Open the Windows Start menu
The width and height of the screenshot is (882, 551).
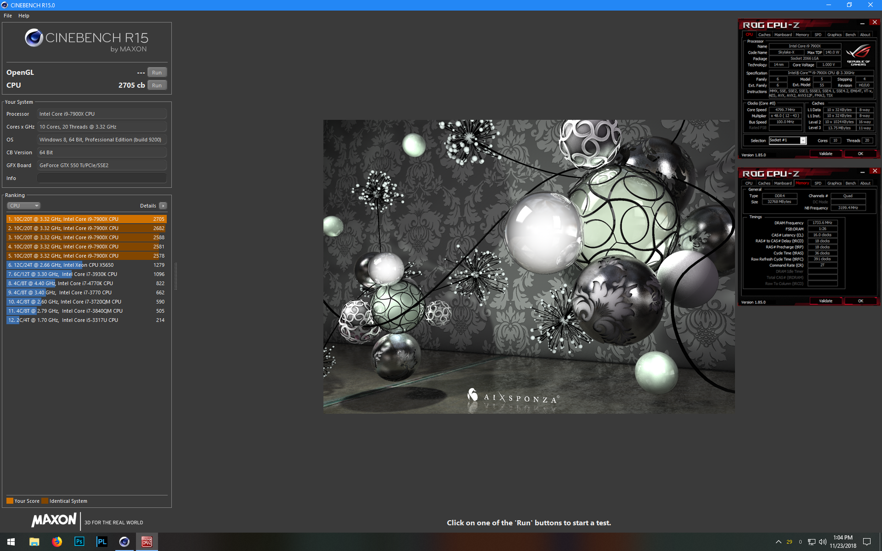[x=11, y=542]
